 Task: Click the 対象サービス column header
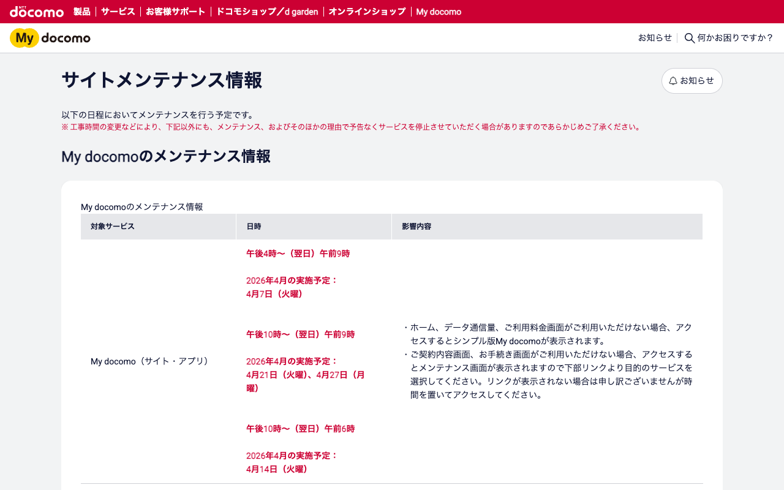tap(158, 227)
